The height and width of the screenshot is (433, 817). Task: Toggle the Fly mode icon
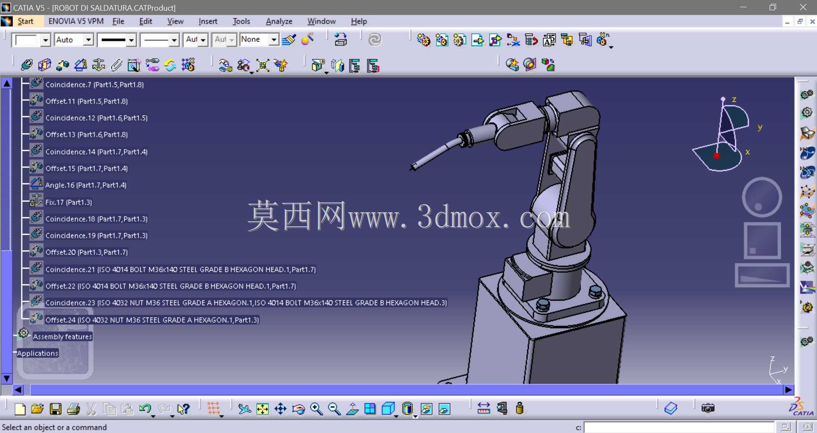(244, 409)
